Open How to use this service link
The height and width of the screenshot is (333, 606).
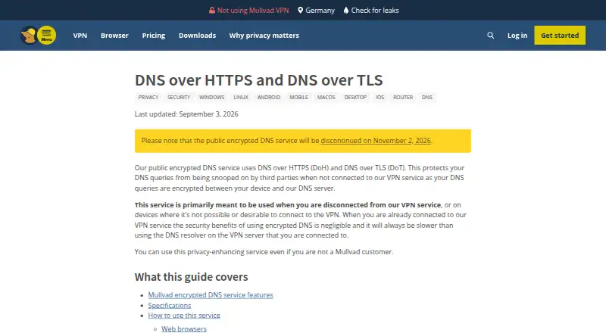[184, 316]
